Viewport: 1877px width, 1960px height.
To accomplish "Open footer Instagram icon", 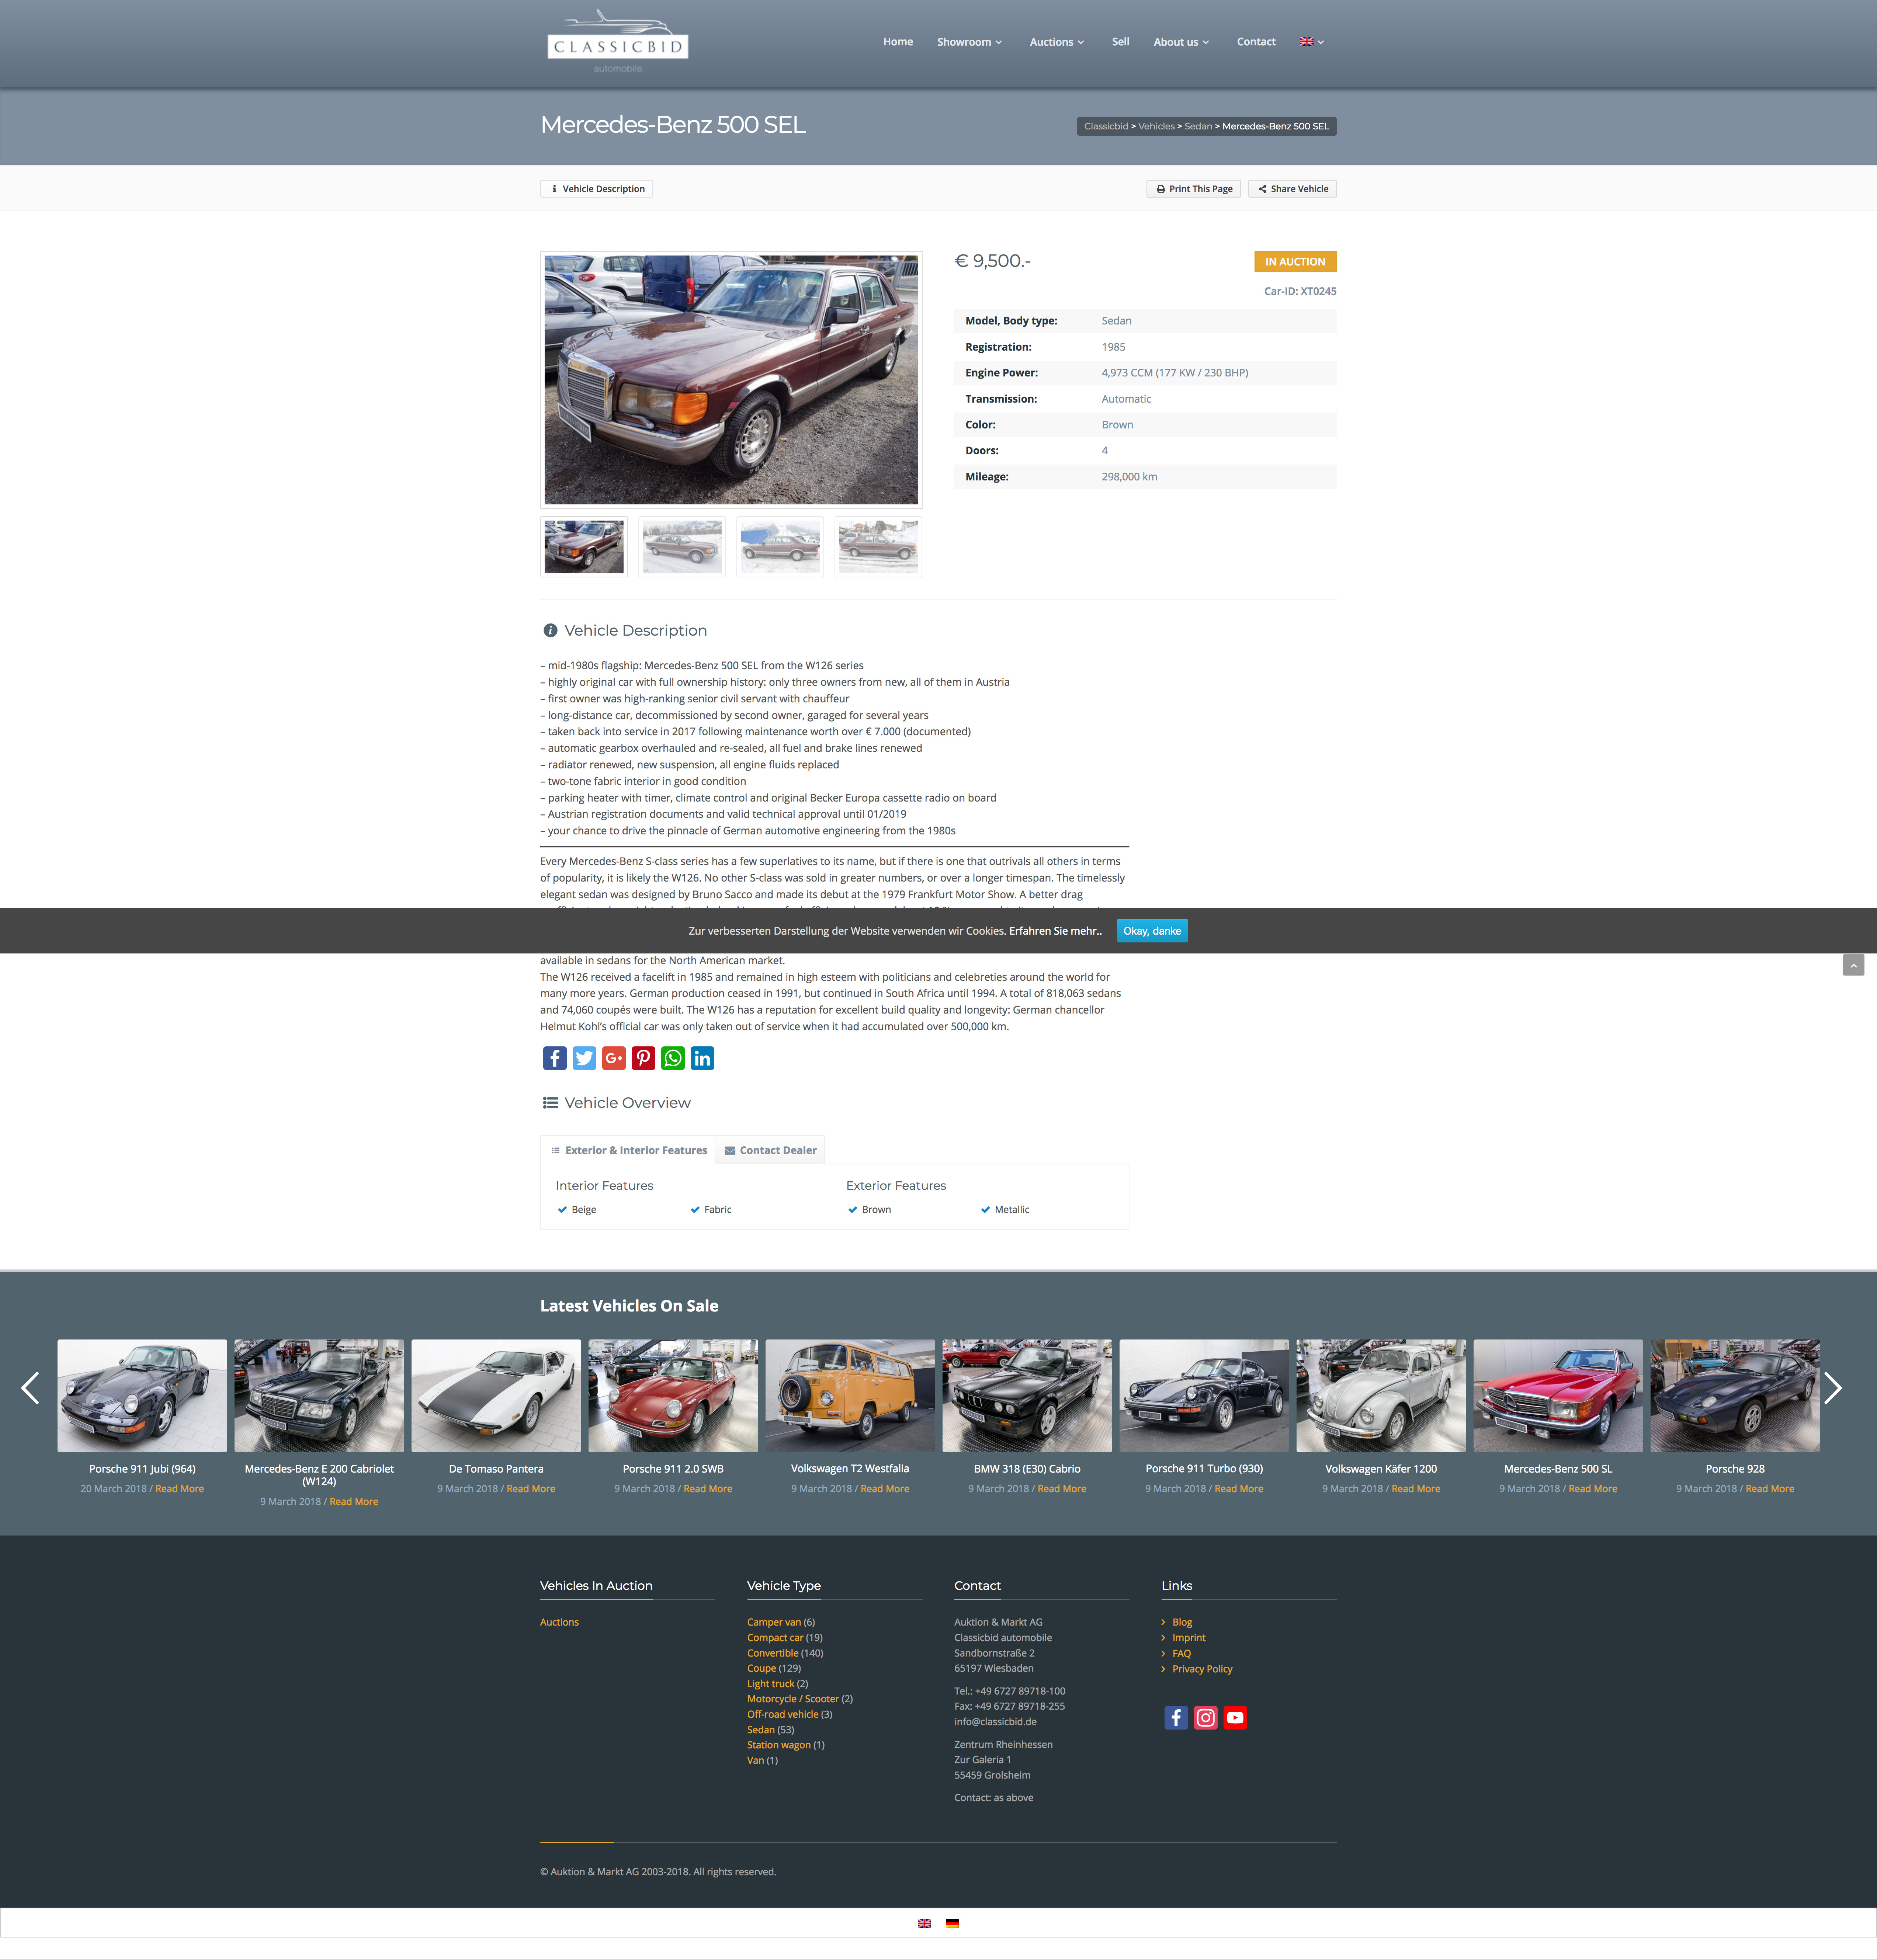I will pos(1206,1718).
